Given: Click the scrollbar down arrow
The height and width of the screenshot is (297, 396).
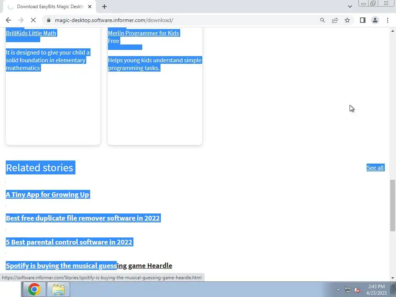Looking at the screenshot, I should click(x=393, y=278).
